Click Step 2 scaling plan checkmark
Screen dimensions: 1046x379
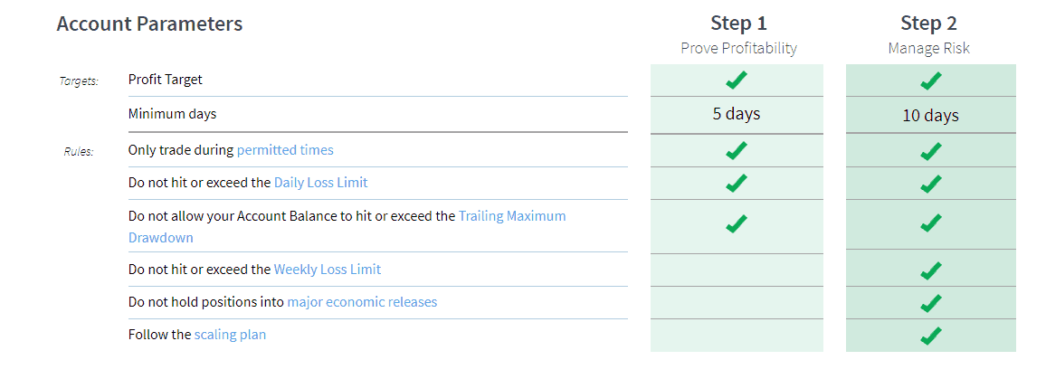coord(930,335)
